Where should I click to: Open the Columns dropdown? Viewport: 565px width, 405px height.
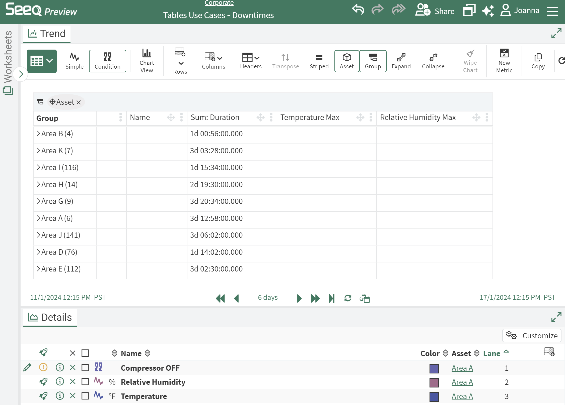214,61
